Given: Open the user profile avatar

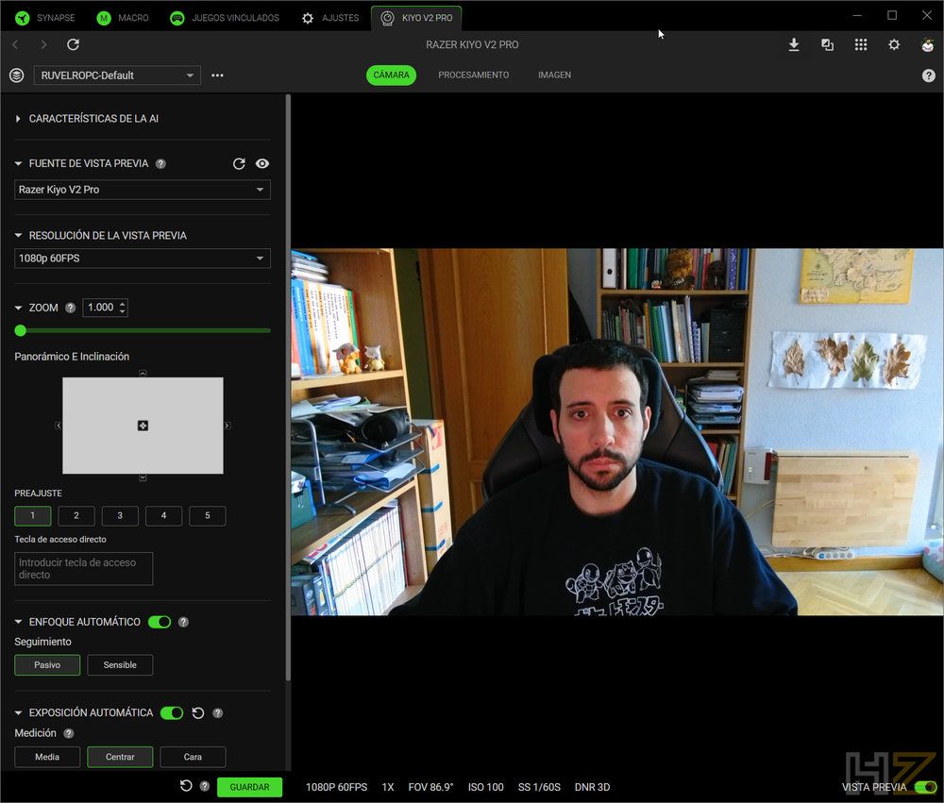Looking at the screenshot, I should 928,44.
